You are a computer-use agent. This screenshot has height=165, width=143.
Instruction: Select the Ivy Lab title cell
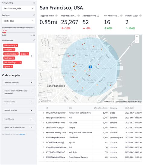(80, 142)
